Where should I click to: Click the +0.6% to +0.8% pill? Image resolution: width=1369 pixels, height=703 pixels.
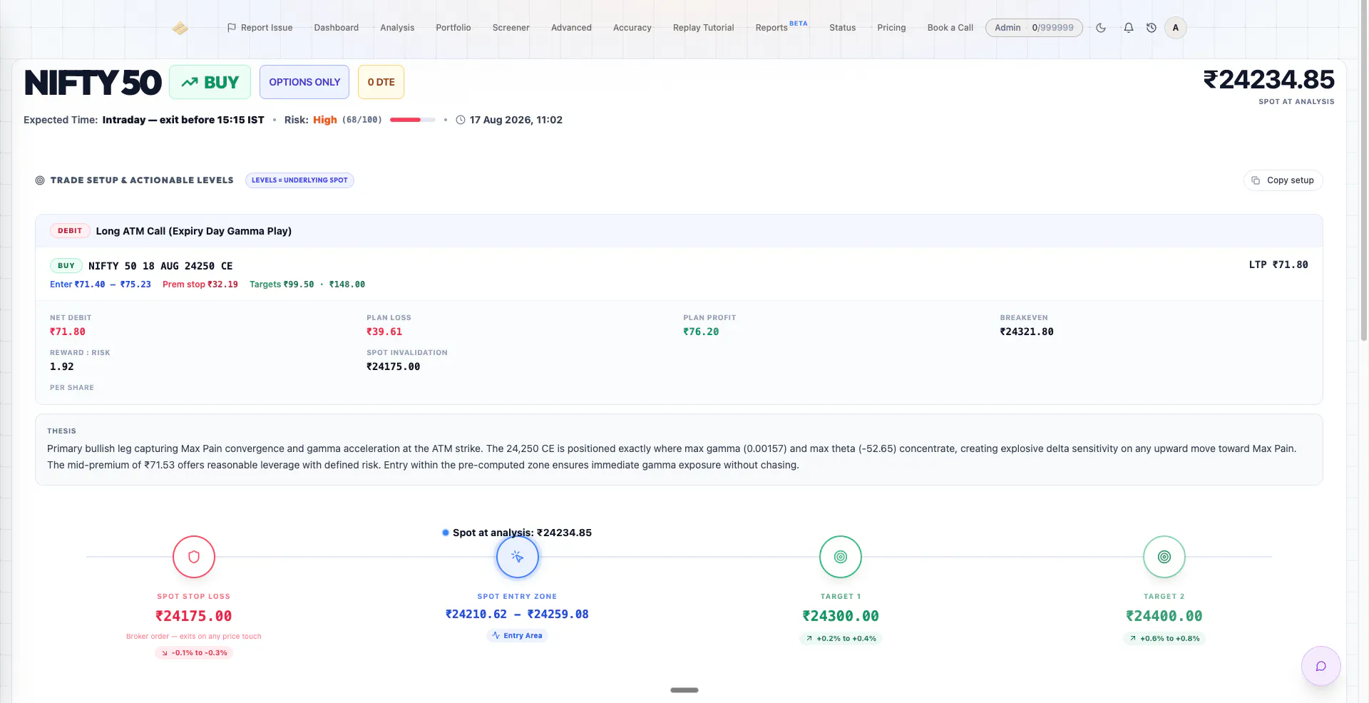pyautogui.click(x=1164, y=638)
